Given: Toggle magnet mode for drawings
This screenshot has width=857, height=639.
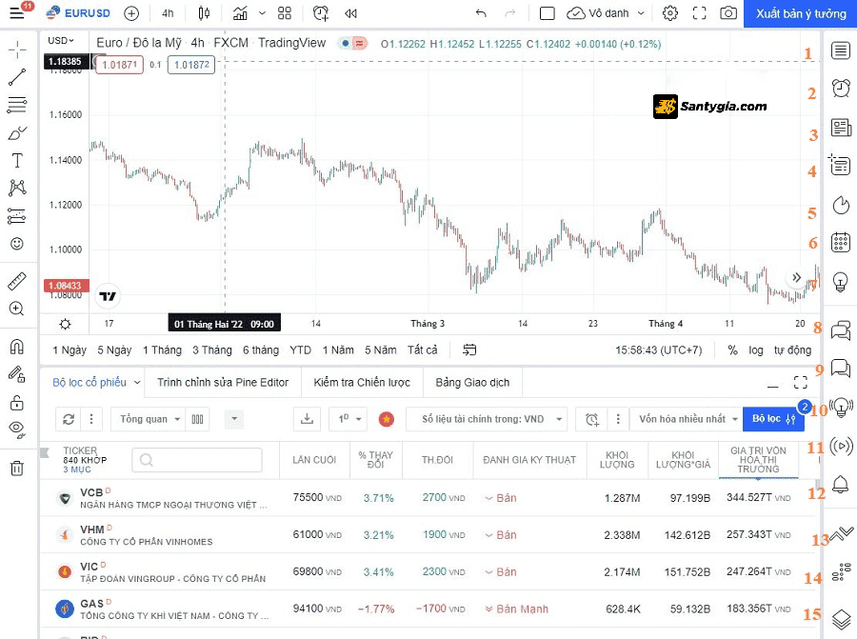Looking at the screenshot, I should (17, 347).
